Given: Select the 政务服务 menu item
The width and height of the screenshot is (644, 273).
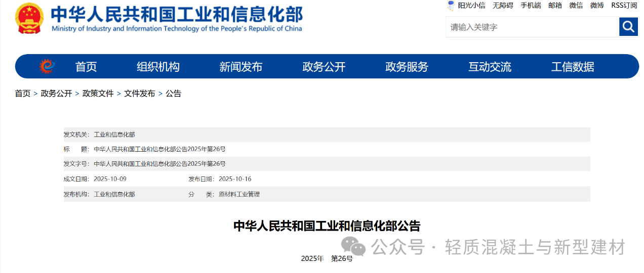Looking at the screenshot, I should [407, 67].
